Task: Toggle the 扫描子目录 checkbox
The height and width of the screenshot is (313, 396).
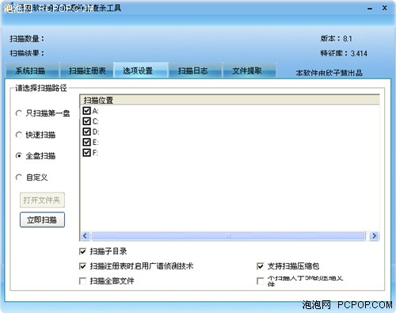Action: click(82, 251)
